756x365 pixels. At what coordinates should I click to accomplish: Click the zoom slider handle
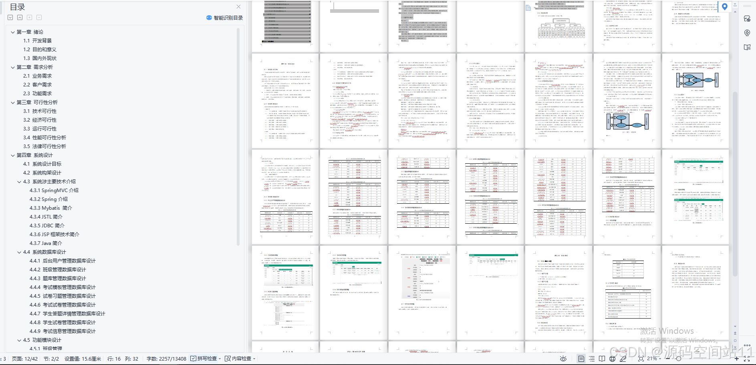pos(678,359)
